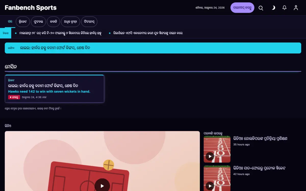Open the user account profile icon
The image size is (306, 191).
click(x=296, y=8)
